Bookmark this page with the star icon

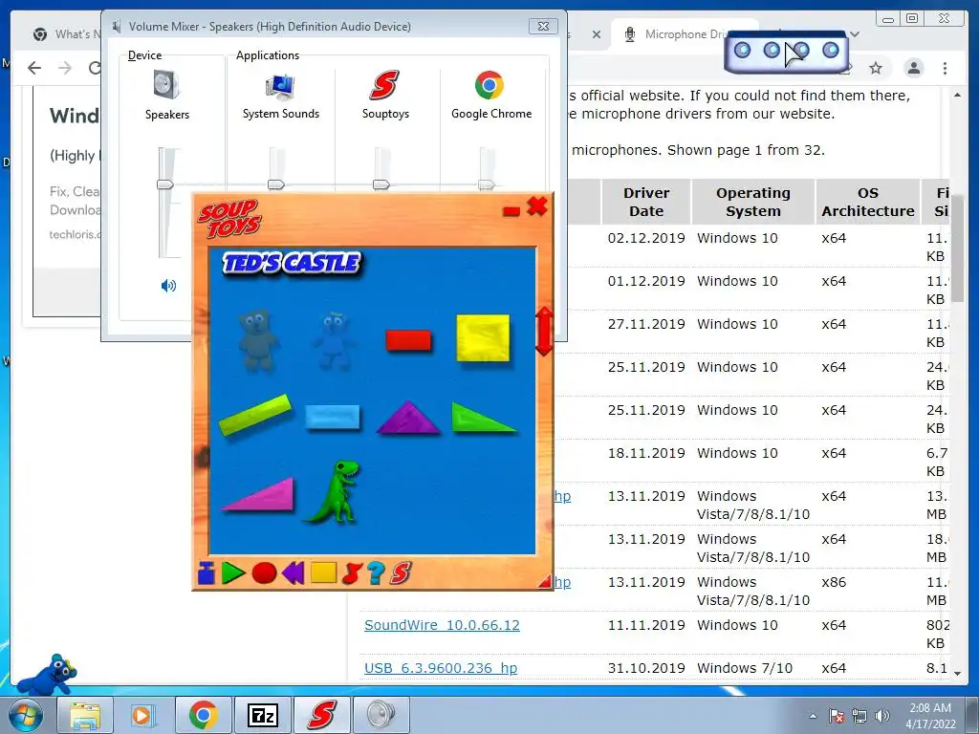(876, 68)
